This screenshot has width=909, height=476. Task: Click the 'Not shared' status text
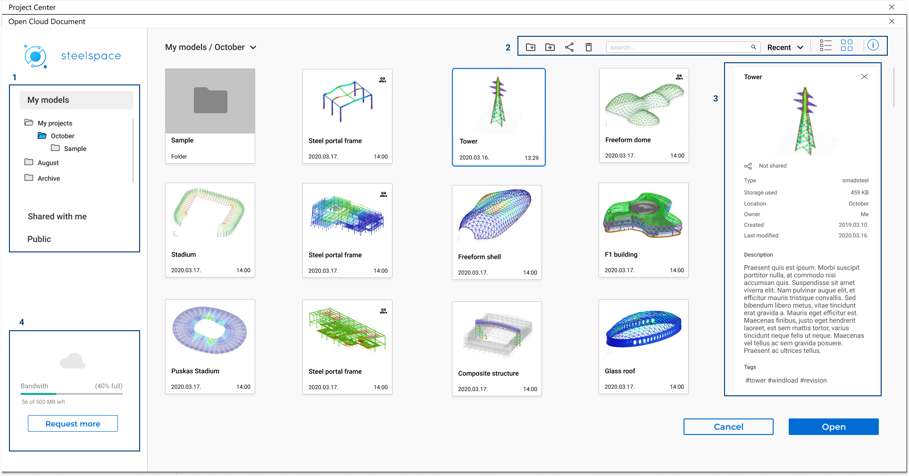point(773,166)
